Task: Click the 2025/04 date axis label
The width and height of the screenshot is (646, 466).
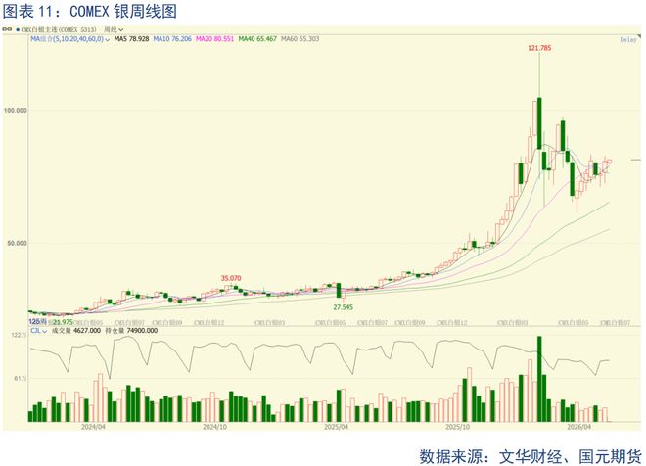Action: click(336, 427)
